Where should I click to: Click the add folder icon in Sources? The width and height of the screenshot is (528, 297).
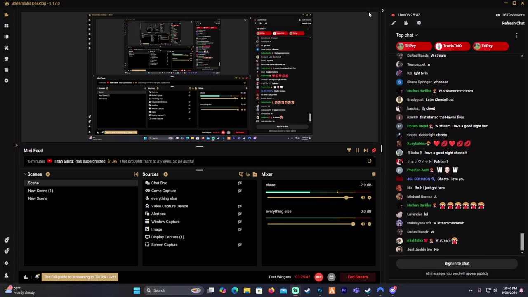[x=255, y=174]
